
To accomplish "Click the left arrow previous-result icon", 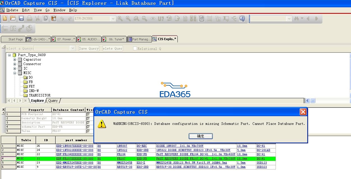I will 308,19.
